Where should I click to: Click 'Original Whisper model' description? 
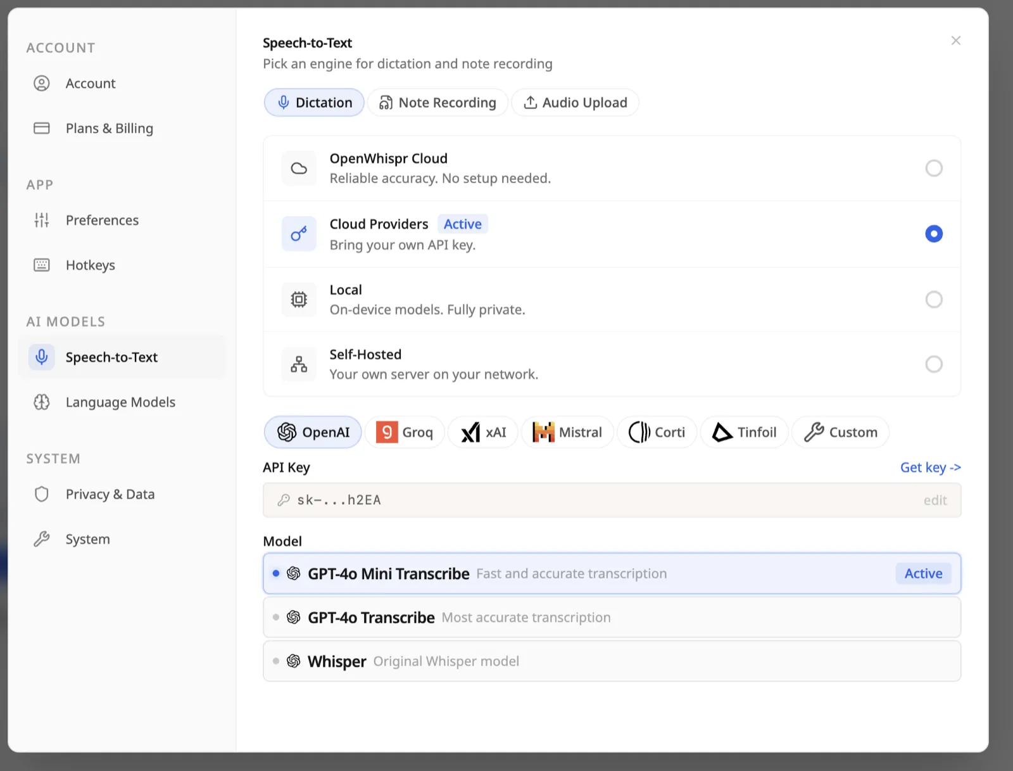point(446,661)
